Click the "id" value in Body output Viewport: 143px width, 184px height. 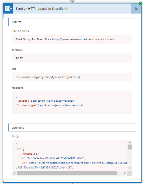coord(56,158)
